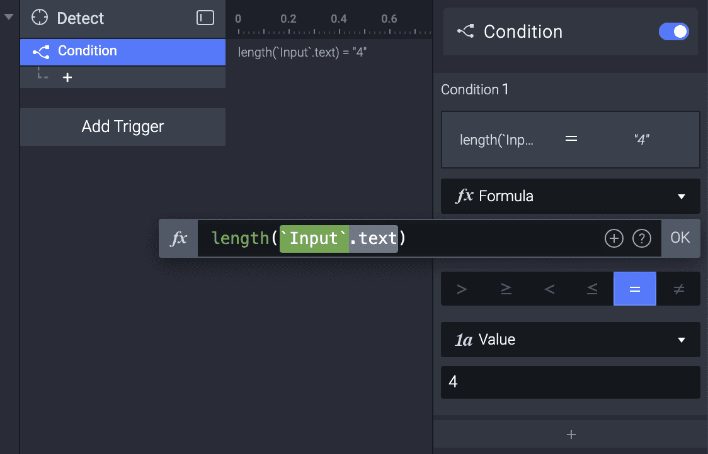Select the Detect trigger header

[x=122, y=18]
